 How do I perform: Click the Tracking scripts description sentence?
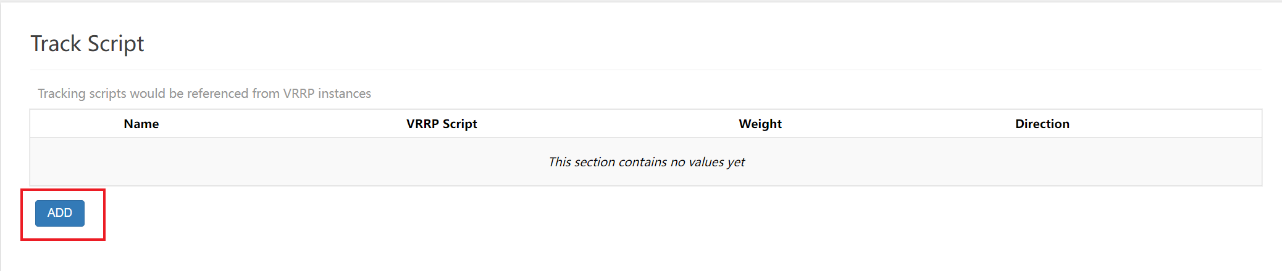pyautogui.click(x=204, y=94)
